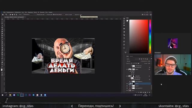Viewport: 192px width, 108px height.
Task: Open File Explorer from taskbar
Action: [10, 95]
